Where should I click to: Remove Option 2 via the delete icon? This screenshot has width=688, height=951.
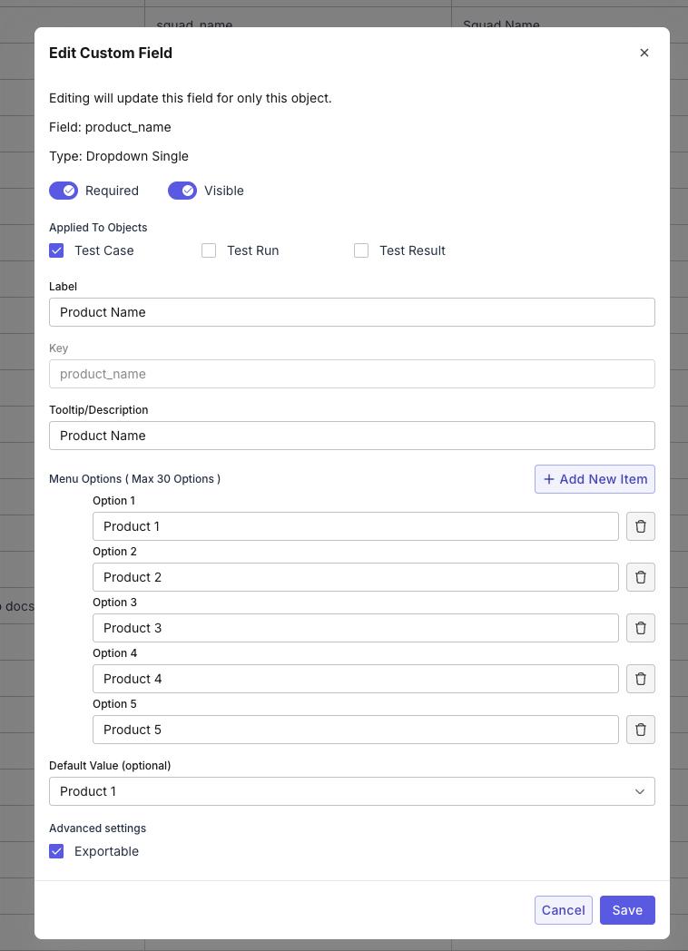[641, 577]
